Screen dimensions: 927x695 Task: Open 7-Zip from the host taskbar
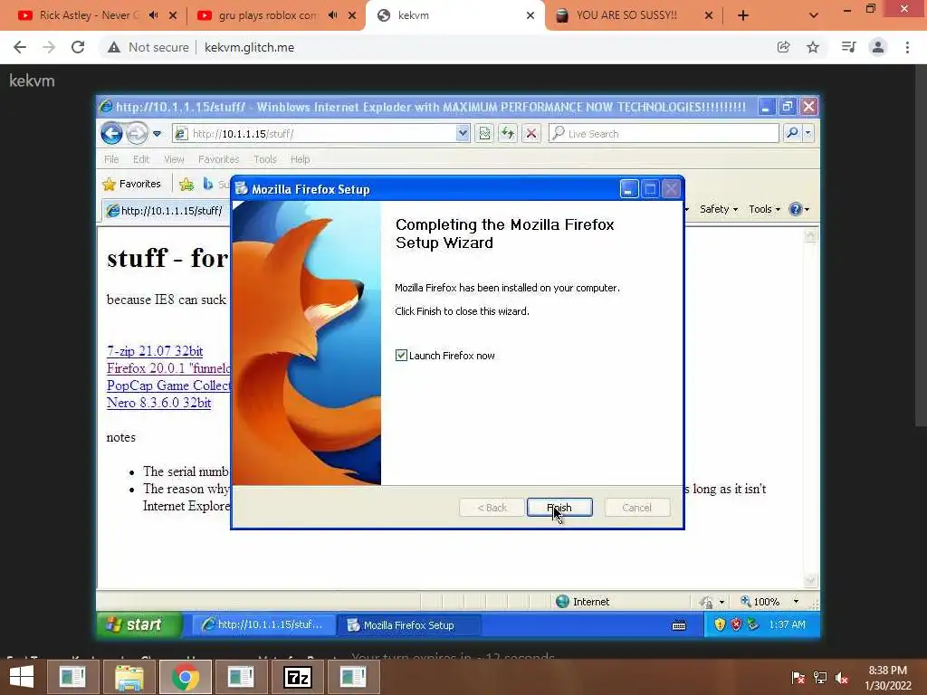297,677
